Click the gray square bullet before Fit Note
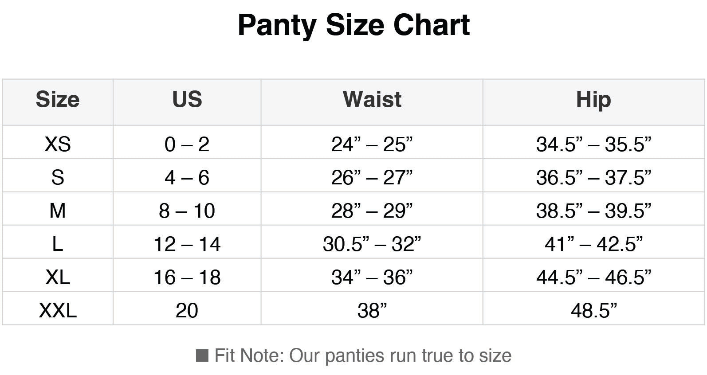Viewport: 707px width, 375px height. pos(202,355)
